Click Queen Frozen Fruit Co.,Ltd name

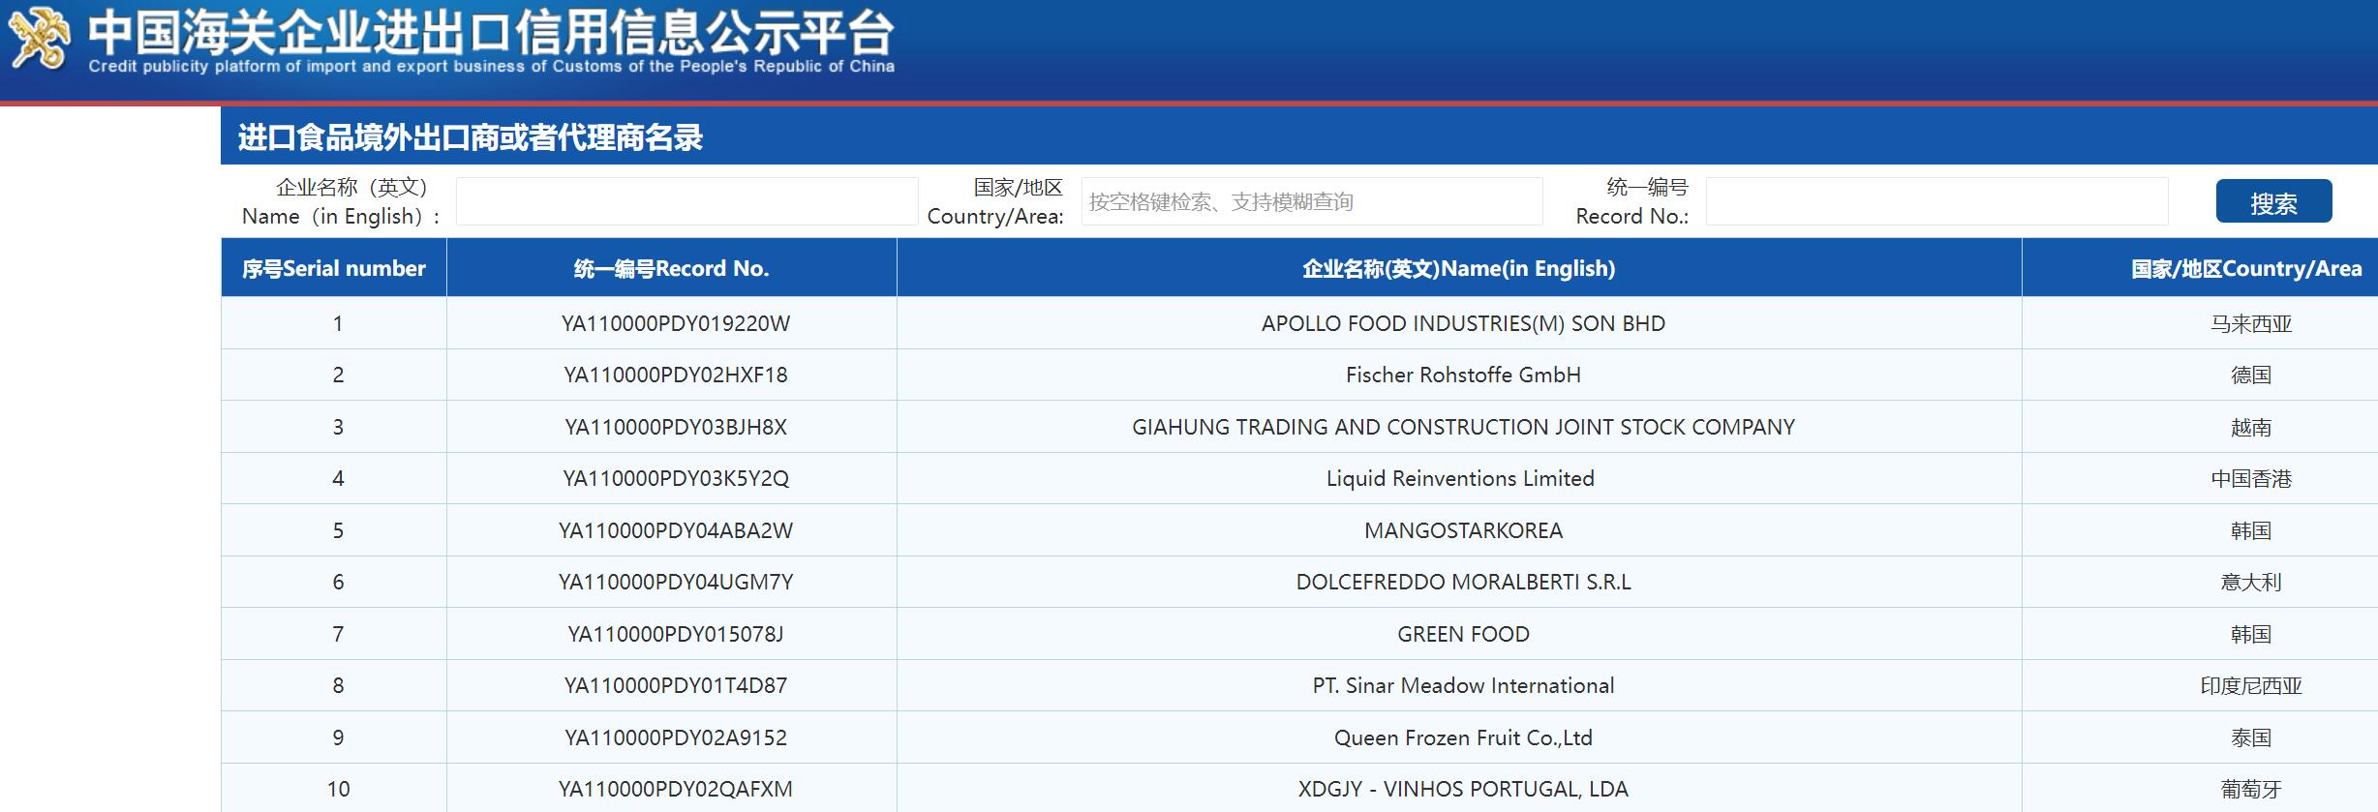coord(1463,737)
